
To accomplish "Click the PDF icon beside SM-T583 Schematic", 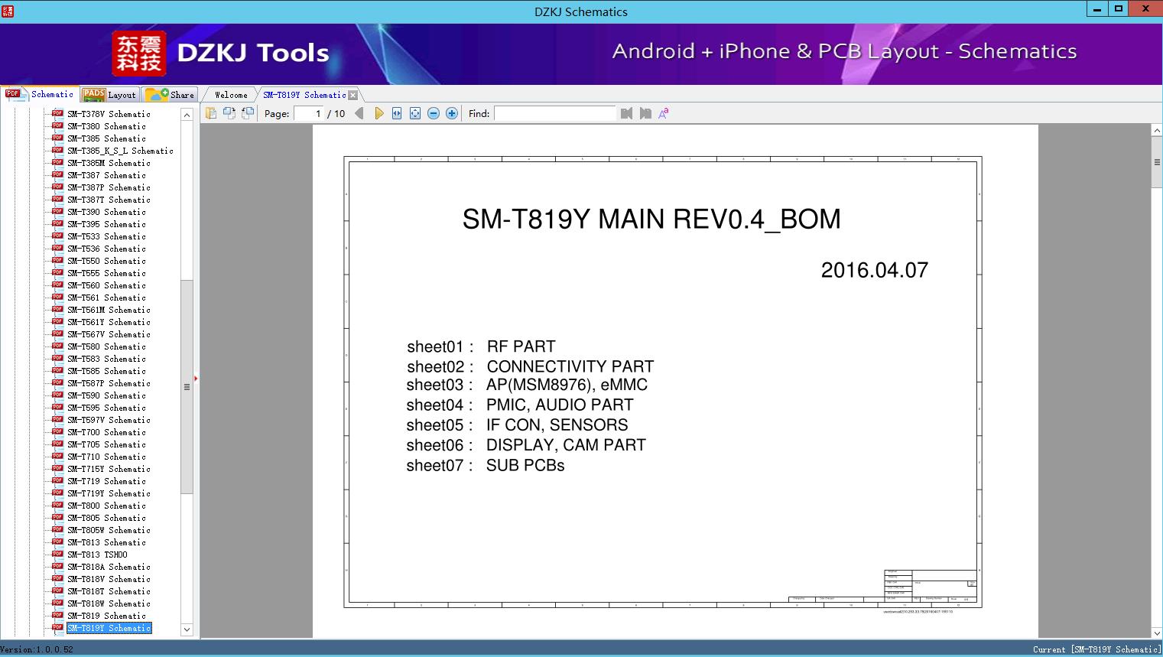I will click(57, 358).
